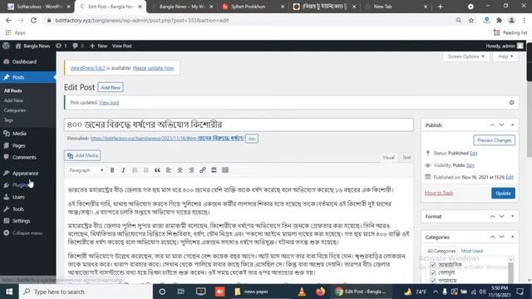The image size is (532, 299).
Task: Uncheck the খেলাধুলা category checkbox
Action: 432,272
